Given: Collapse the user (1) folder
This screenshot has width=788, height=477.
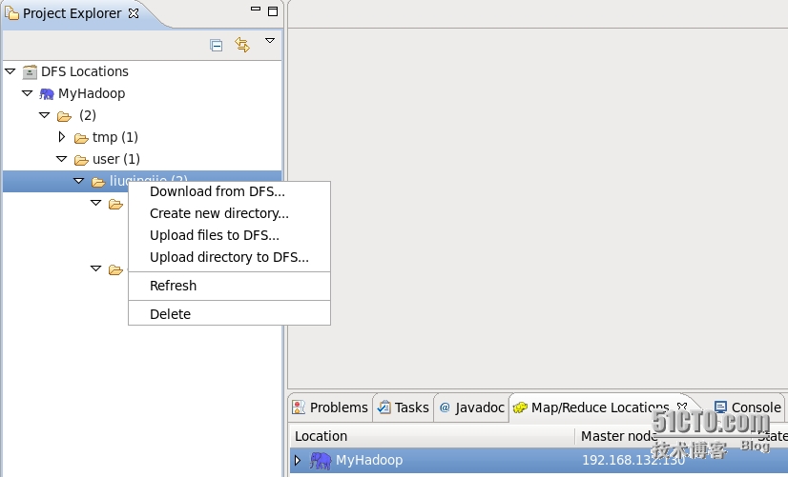Looking at the screenshot, I should [61, 159].
